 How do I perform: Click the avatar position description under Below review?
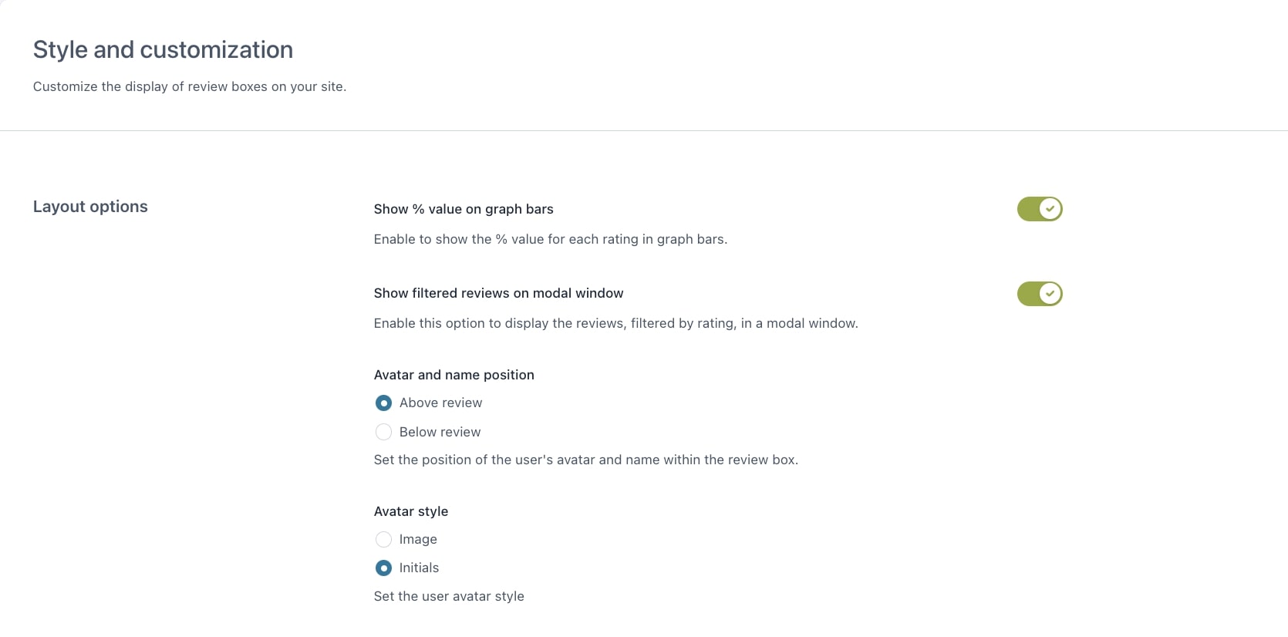585,460
